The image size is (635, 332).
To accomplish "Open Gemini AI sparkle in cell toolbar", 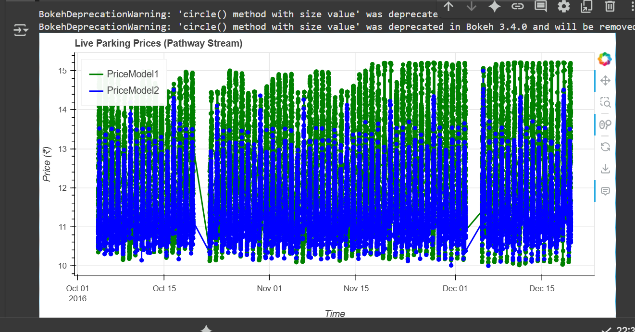I will coord(494,6).
